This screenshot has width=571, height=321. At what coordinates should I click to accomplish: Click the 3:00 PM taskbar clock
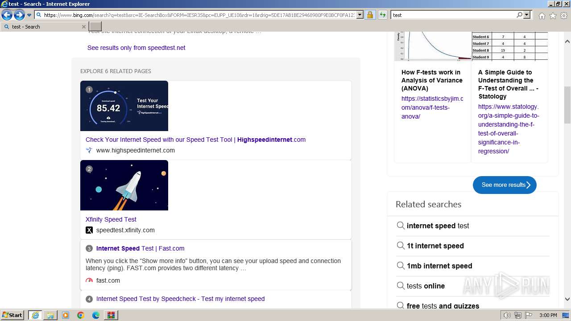pos(548,315)
